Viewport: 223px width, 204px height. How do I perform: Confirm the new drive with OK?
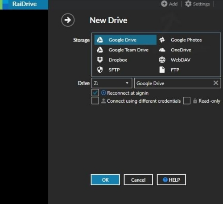click(105, 180)
